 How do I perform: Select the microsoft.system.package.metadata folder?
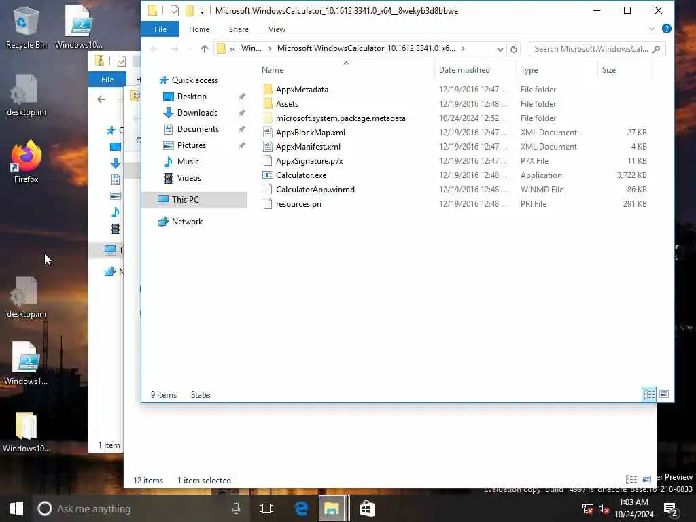click(x=341, y=118)
